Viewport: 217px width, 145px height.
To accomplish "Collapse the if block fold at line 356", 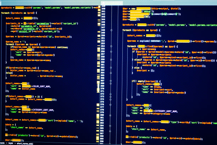I will [x=111, y=52].
